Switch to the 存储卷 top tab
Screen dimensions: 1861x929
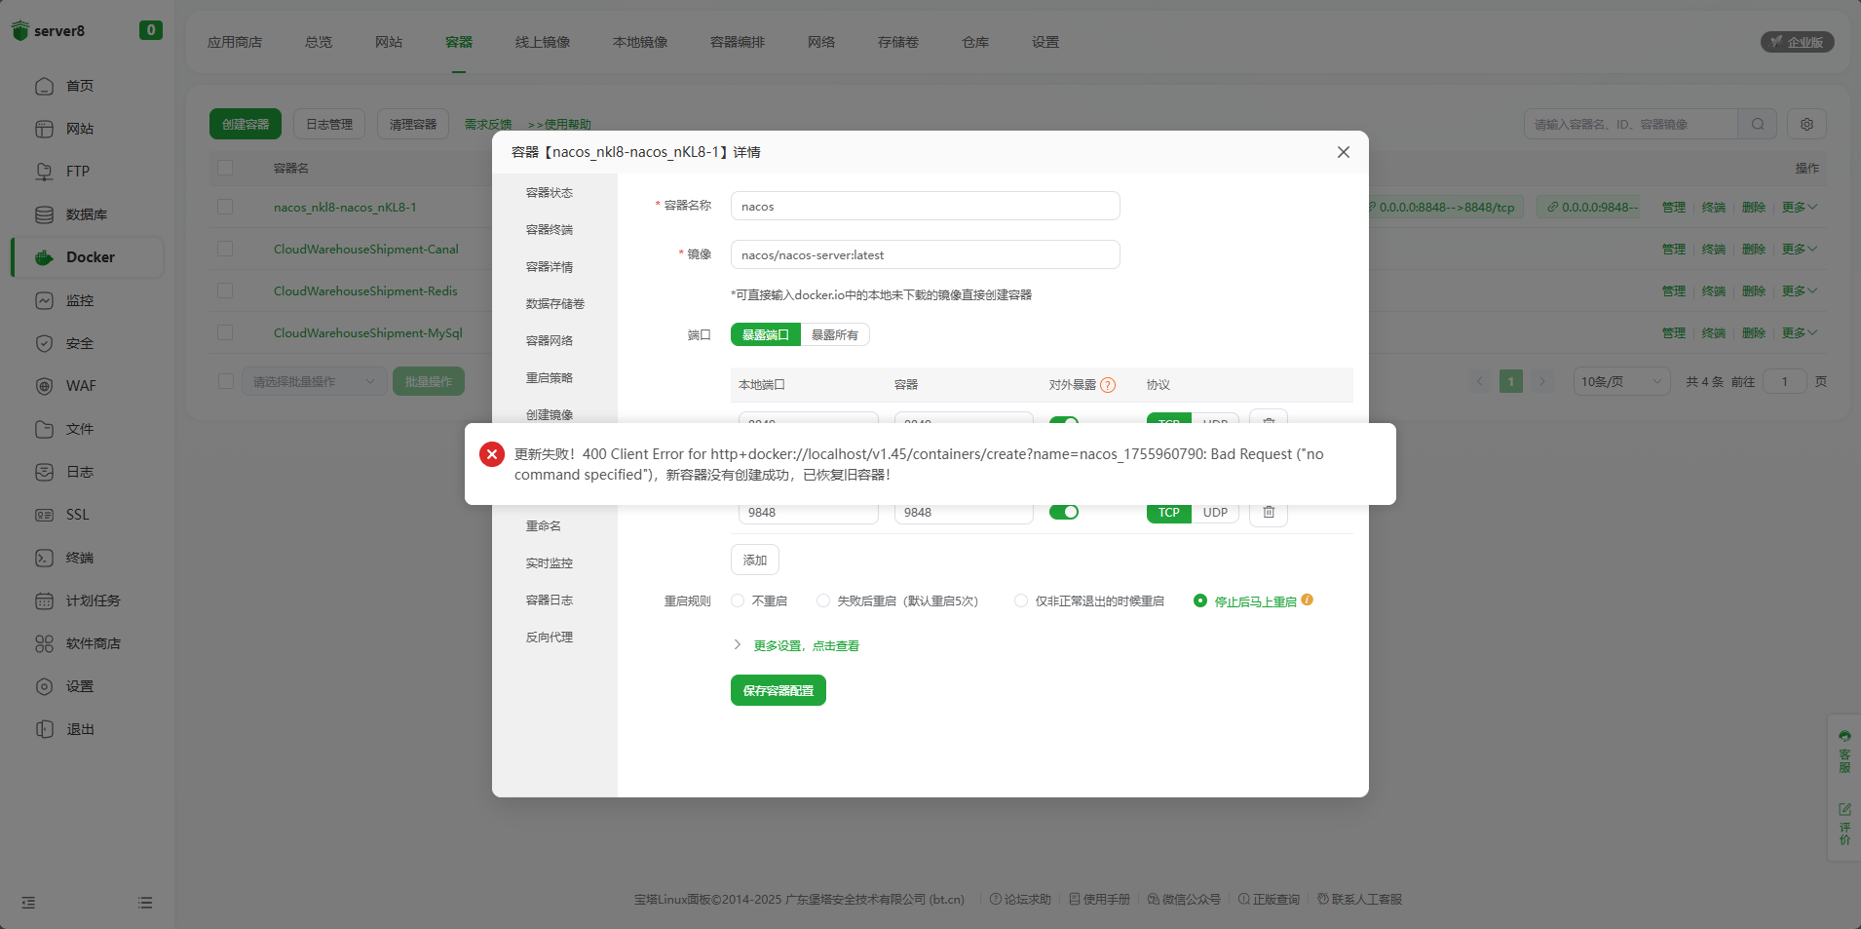coord(898,42)
